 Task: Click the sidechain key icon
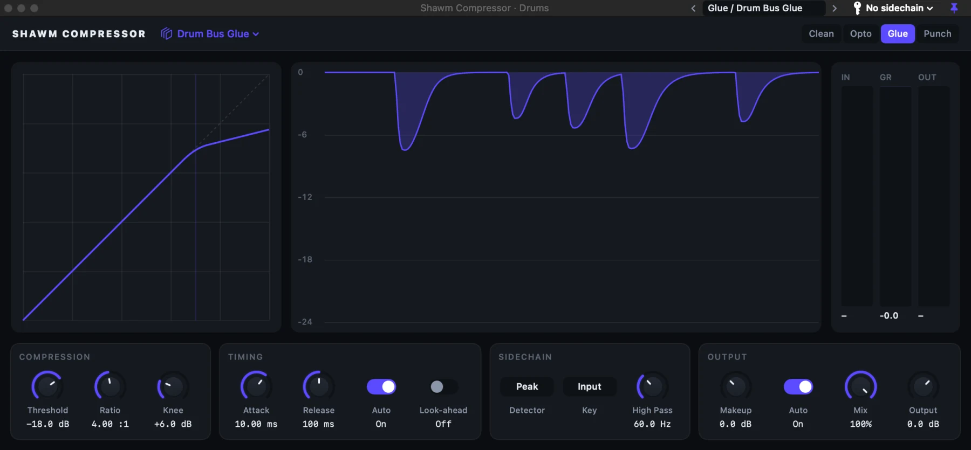[x=857, y=8]
